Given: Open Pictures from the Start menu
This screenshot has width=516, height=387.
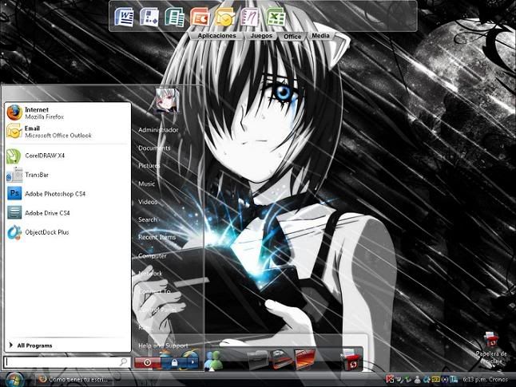Looking at the screenshot, I should pyautogui.click(x=149, y=166).
